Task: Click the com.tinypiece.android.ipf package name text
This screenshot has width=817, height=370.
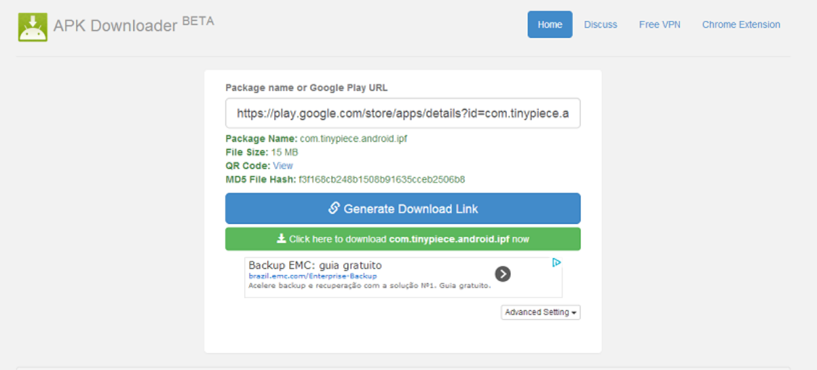Action: click(x=353, y=139)
